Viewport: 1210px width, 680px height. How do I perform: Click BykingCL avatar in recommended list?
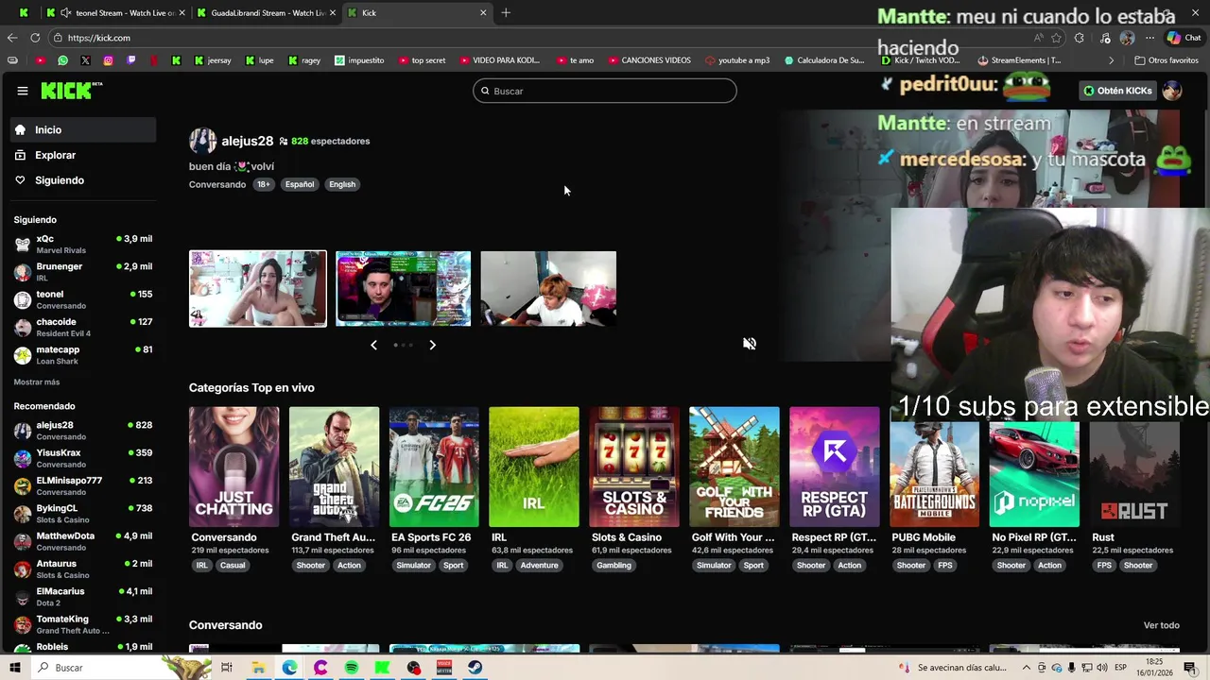point(23,514)
